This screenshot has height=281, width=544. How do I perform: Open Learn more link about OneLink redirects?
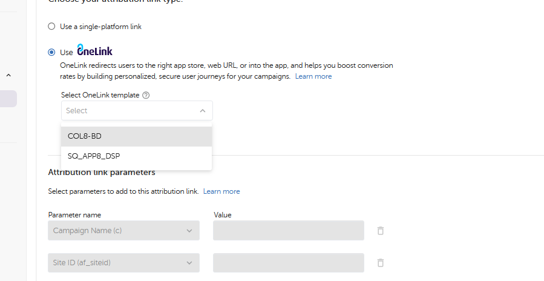point(313,76)
